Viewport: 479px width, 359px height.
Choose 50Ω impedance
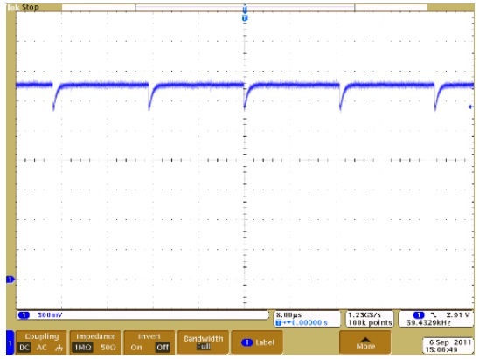coord(108,347)
